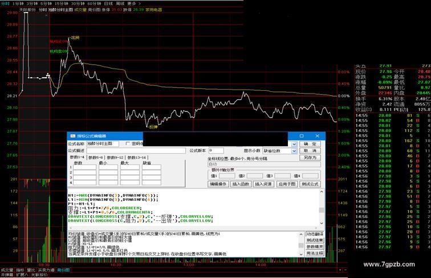431x278 pixels.
Task: Click the 值1 input field
Action: [227, 176]
